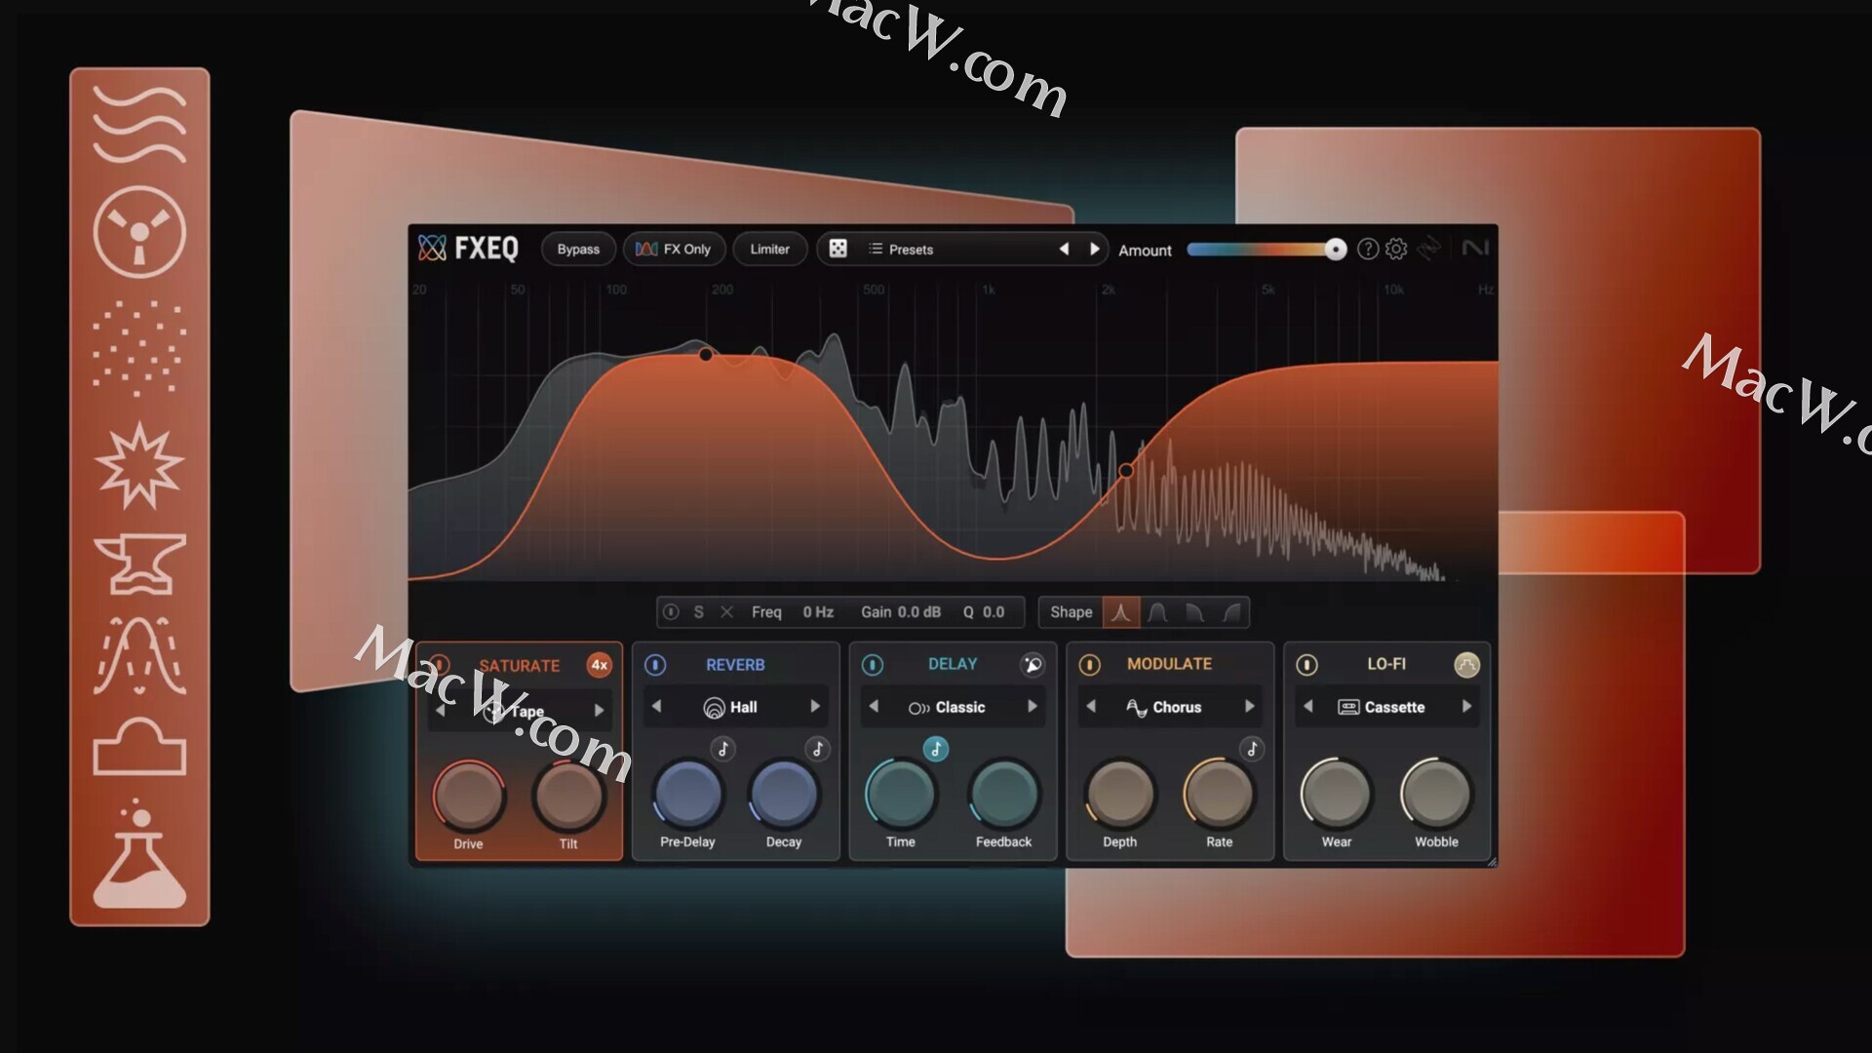Click the dome shape icon in left strip

point(139,746)
